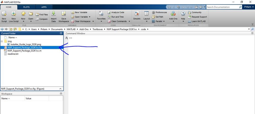Click Request Support

pyautogui.click(x=197, y=17)
